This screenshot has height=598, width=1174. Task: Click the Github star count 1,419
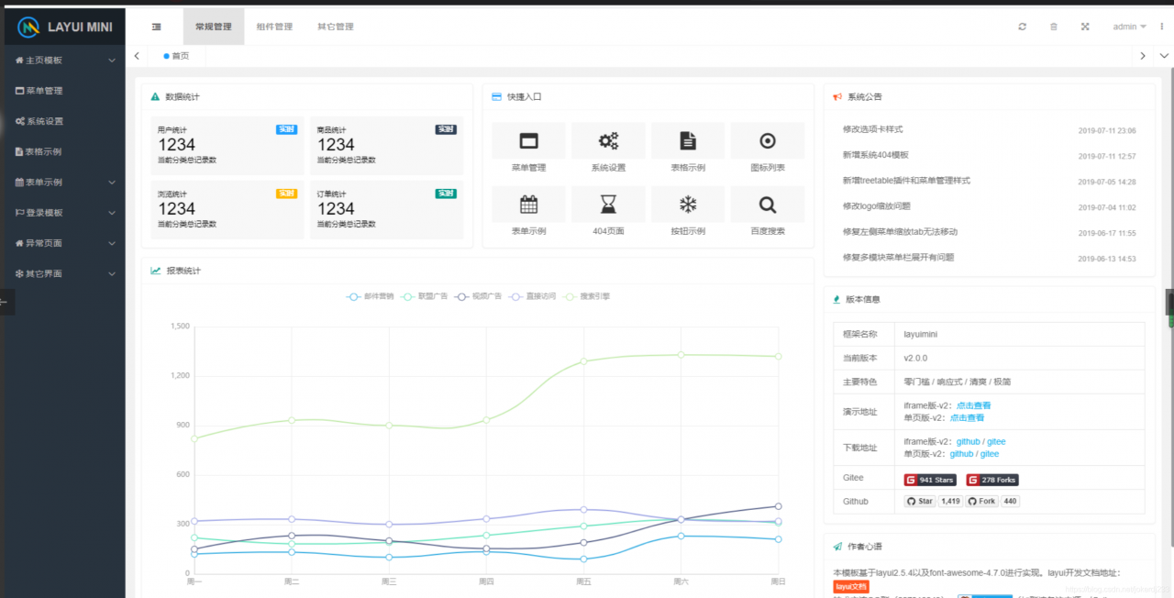click(950, 502)
